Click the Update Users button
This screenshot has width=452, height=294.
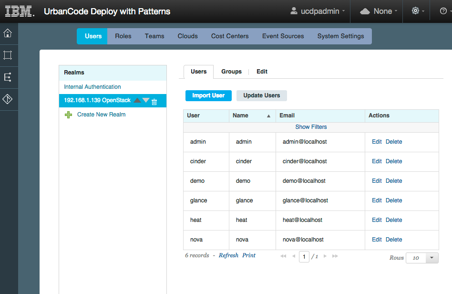click(261, 95)
